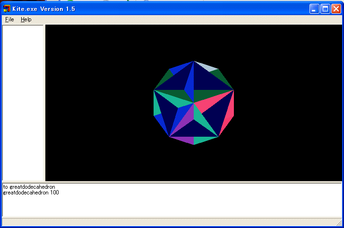Viewport: 344px width, 228px height.
Task: Click the 'greatdodecahedron 100' command line
Action: [x=31, y=193]
